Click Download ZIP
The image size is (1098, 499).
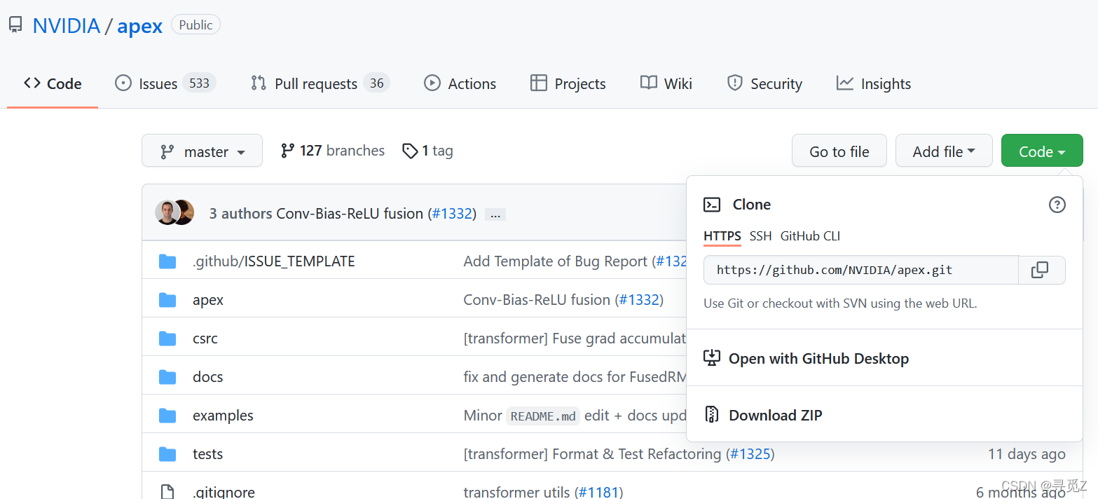(775, 415)
